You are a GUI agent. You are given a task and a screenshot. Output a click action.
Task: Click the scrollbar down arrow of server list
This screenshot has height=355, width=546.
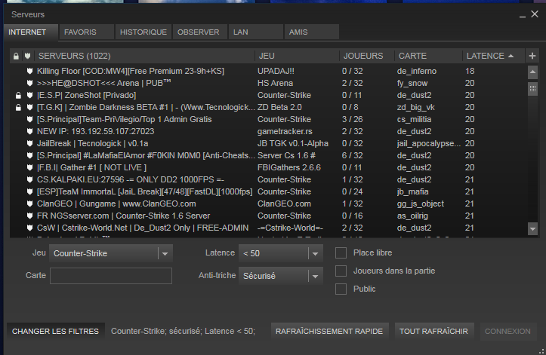532,229
